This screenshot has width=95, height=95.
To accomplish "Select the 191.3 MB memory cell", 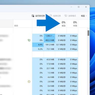I will click(x=49, y=45).
